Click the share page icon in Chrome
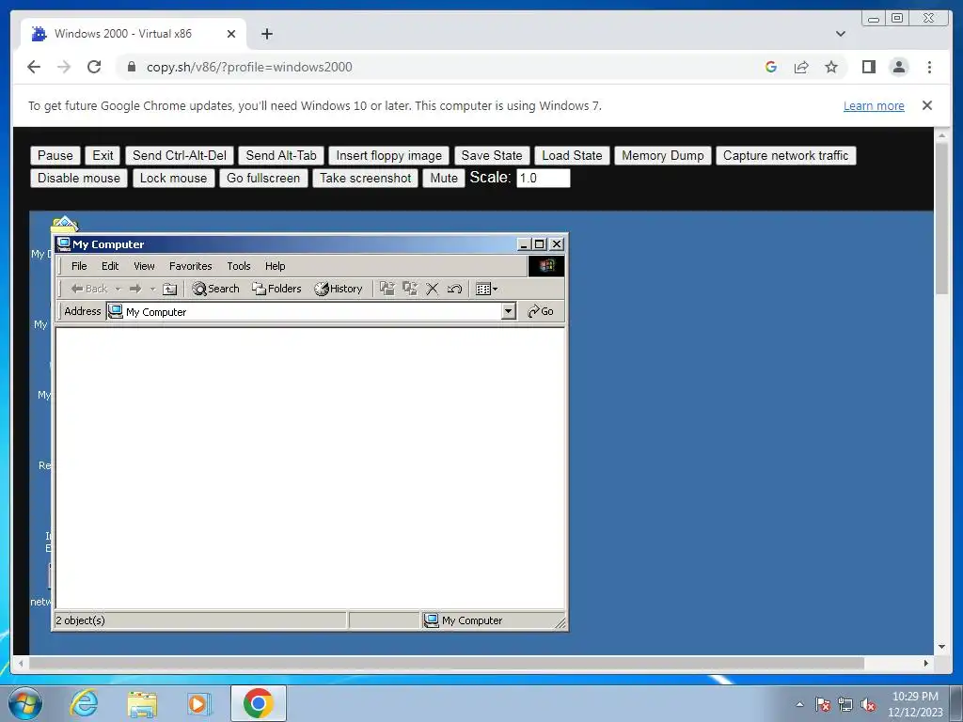Image resolution: width=963 pixels, height=722 pixels. coord(801,67)
